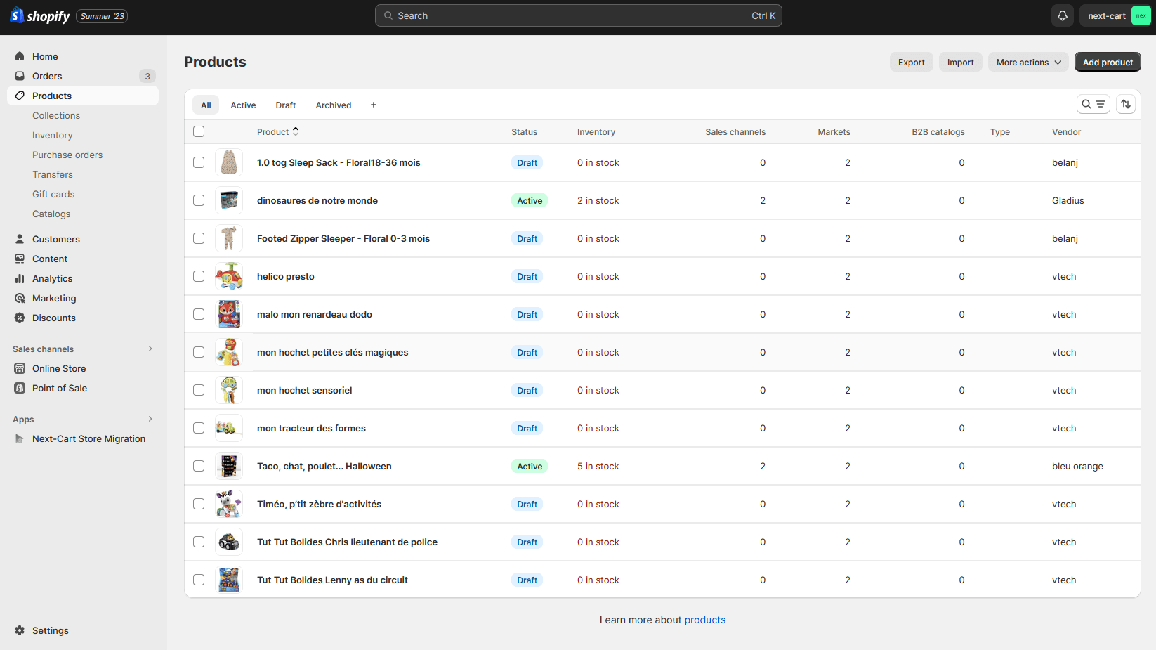Image resolution: width=1156 pixels, height=650 pixels.
Task: Open Next-Cart Store Migration app icon
Action: click(x=20, y=438)
